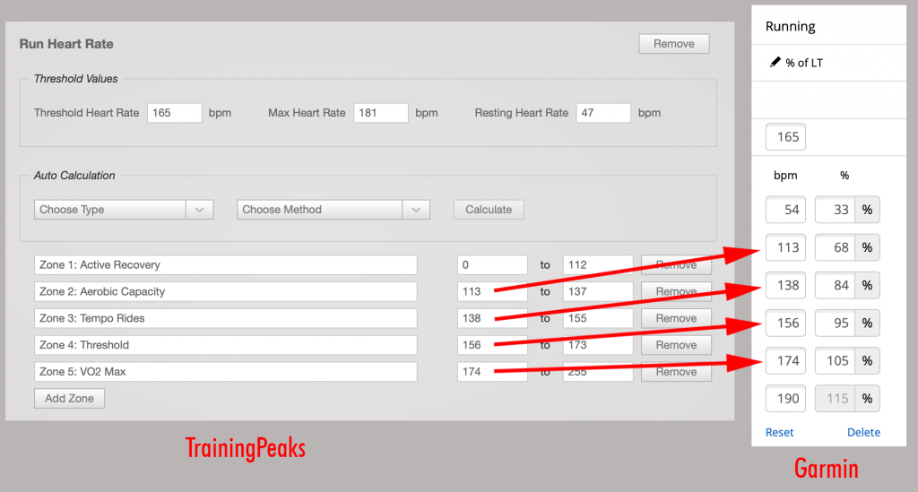Remove Zone 2: Aerobic Capacity
The width and height of the screenshot is (918, 492).
tap(676, 291)
